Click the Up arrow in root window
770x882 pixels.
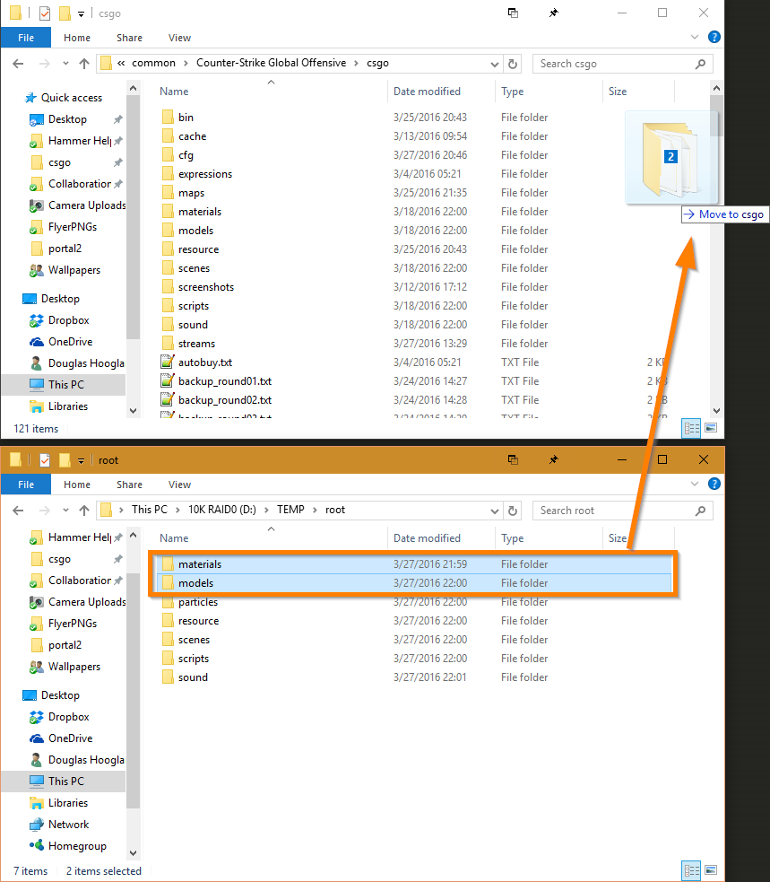(x=84, y=511)
